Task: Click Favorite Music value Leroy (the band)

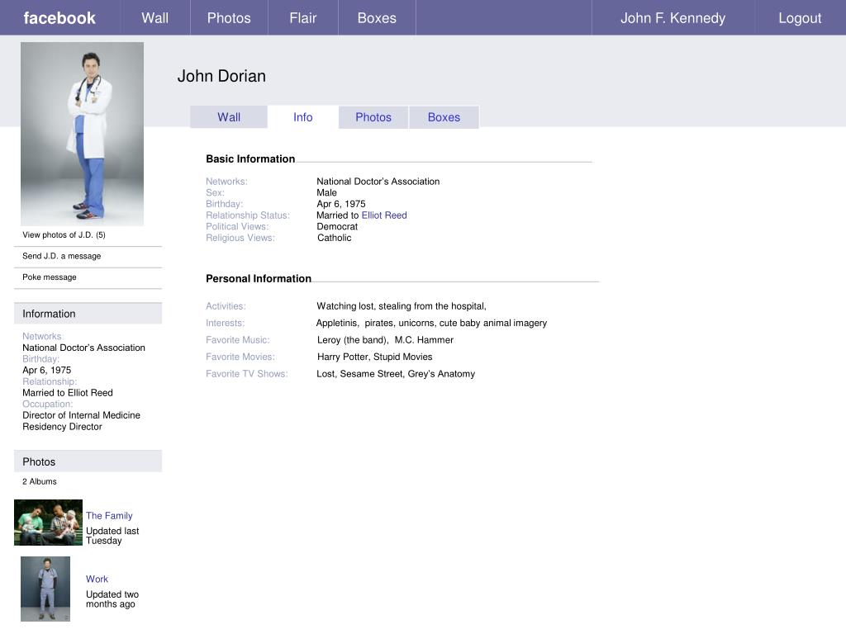Action: [x=352, y=340]
